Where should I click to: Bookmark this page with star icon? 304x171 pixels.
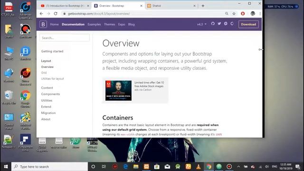[x=234, y=14]
